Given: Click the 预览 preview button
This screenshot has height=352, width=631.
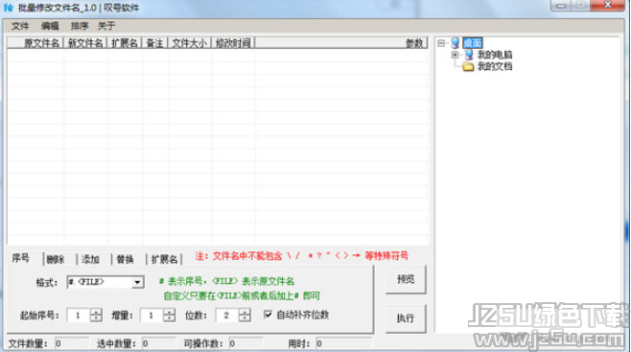Looking at the screenshot, I should pos(406,279).
